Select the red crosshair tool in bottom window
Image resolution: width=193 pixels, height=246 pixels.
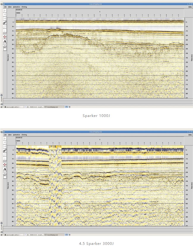point(5,165)
